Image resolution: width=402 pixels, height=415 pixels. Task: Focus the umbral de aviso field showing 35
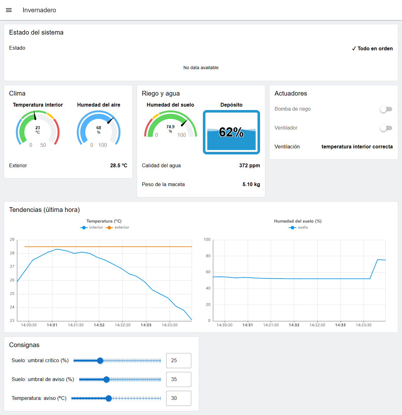click(x=179, y=379)
